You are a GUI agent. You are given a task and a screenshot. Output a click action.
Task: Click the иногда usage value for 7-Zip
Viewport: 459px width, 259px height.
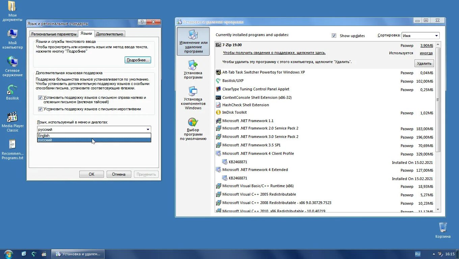(426, 53)
